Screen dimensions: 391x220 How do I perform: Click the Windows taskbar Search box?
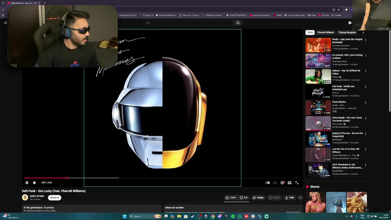pyautogui.click(x=145, y=216)
